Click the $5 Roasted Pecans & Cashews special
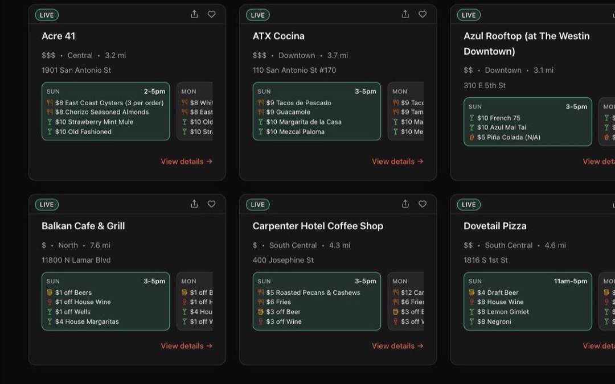Image resolution: width=615 pixels, height=384 pixels. (313, 293)
